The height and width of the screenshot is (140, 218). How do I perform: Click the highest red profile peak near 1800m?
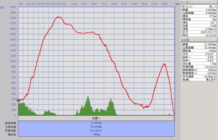coord(59,17)
